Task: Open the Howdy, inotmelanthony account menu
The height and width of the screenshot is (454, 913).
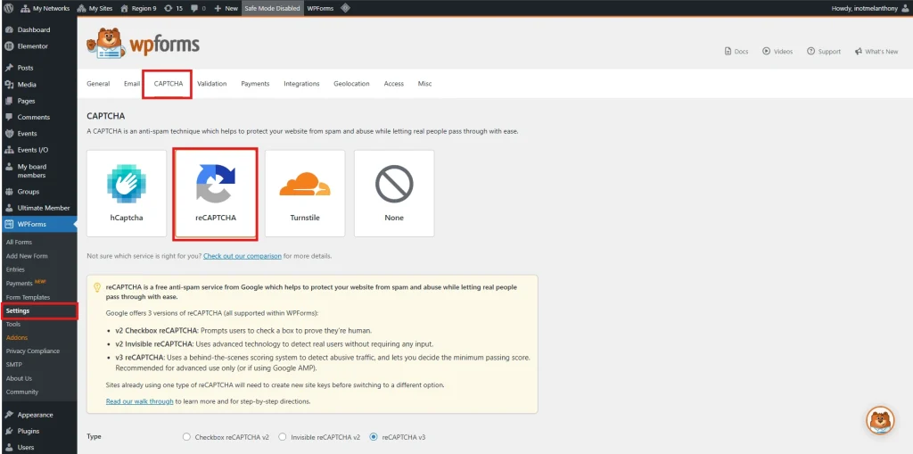Action: 870,8
